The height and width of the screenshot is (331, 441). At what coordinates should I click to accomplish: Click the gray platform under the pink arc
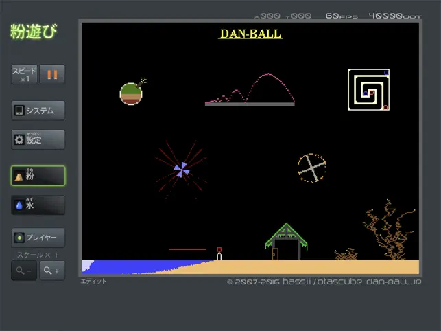coord(250,104)
